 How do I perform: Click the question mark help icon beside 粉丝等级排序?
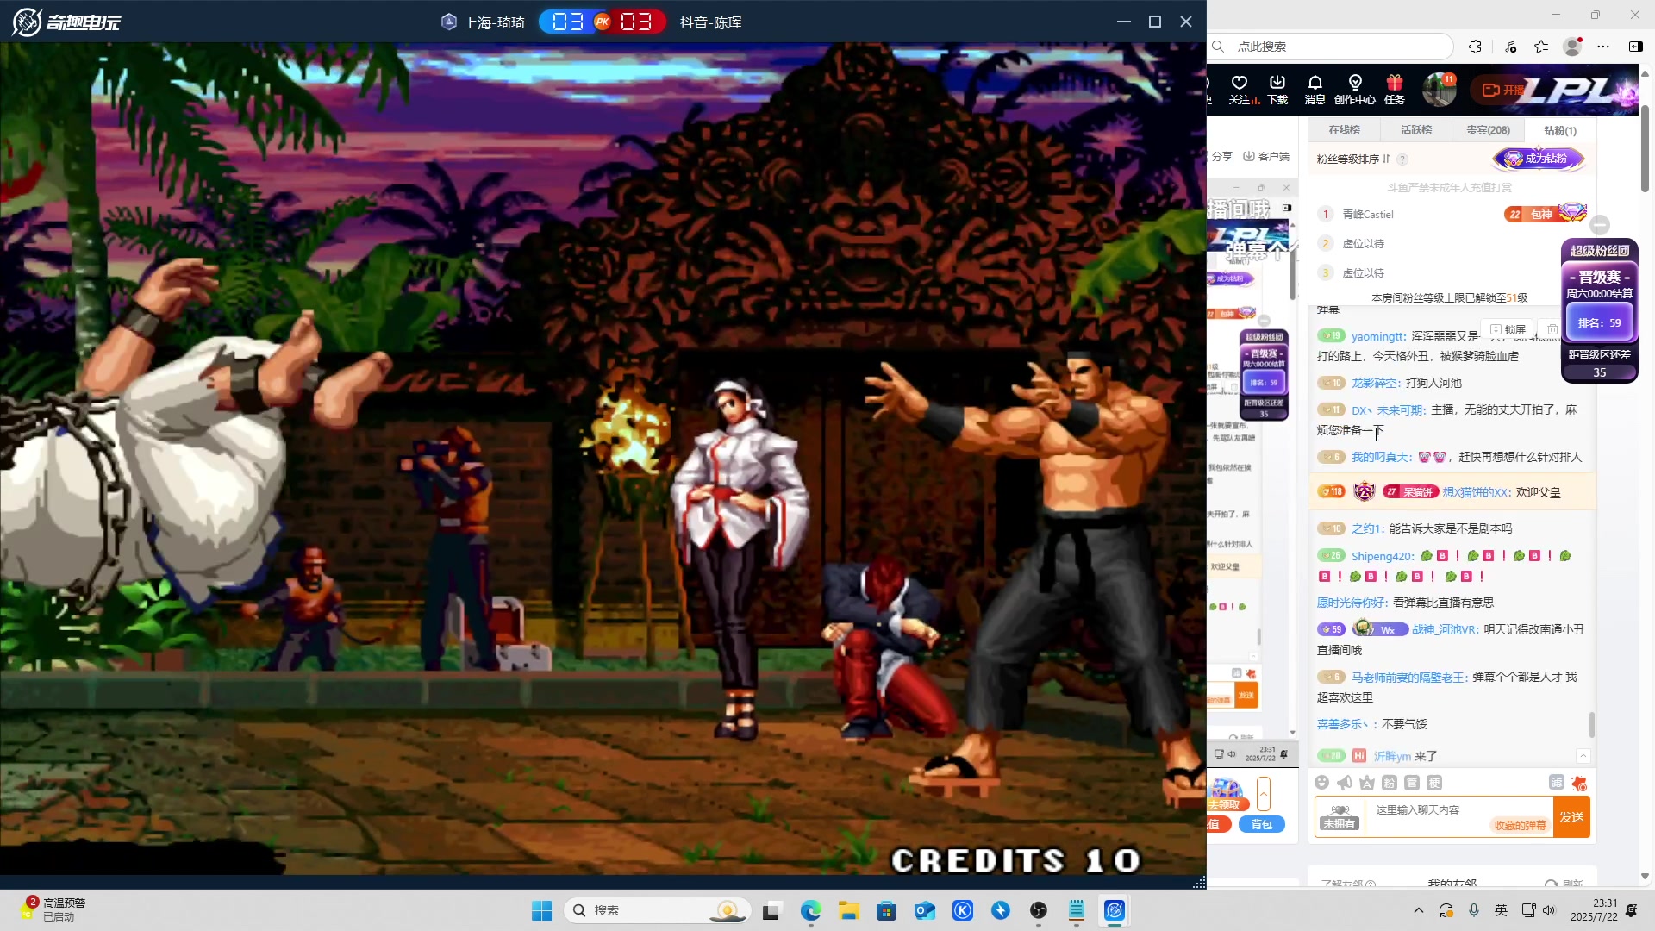(1402, 159)
